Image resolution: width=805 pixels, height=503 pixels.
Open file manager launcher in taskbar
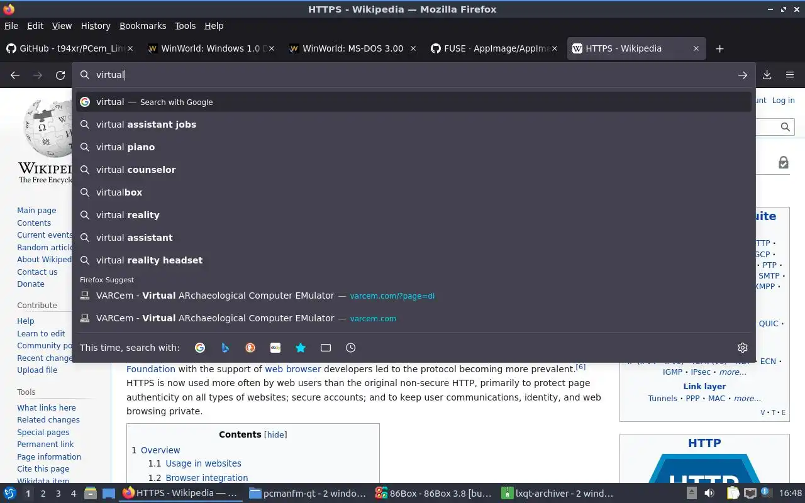click(91, 493)
